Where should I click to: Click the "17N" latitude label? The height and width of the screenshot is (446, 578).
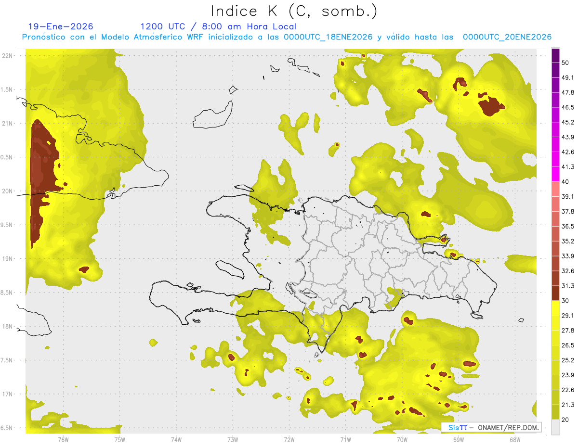[7, 395]
